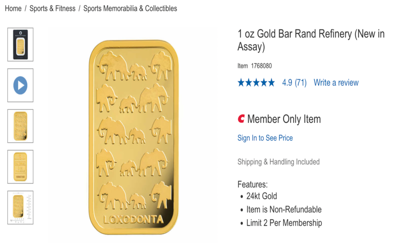Click the item number 1768080
Screen dimensions: 406x243
coord(261,66)
